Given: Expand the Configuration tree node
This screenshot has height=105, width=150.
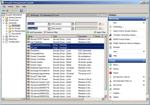Looking at the screenshot, I should [3, 42].
